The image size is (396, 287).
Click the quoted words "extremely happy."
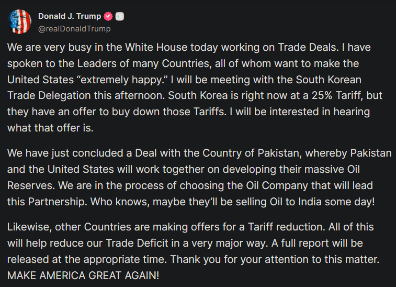122,80
